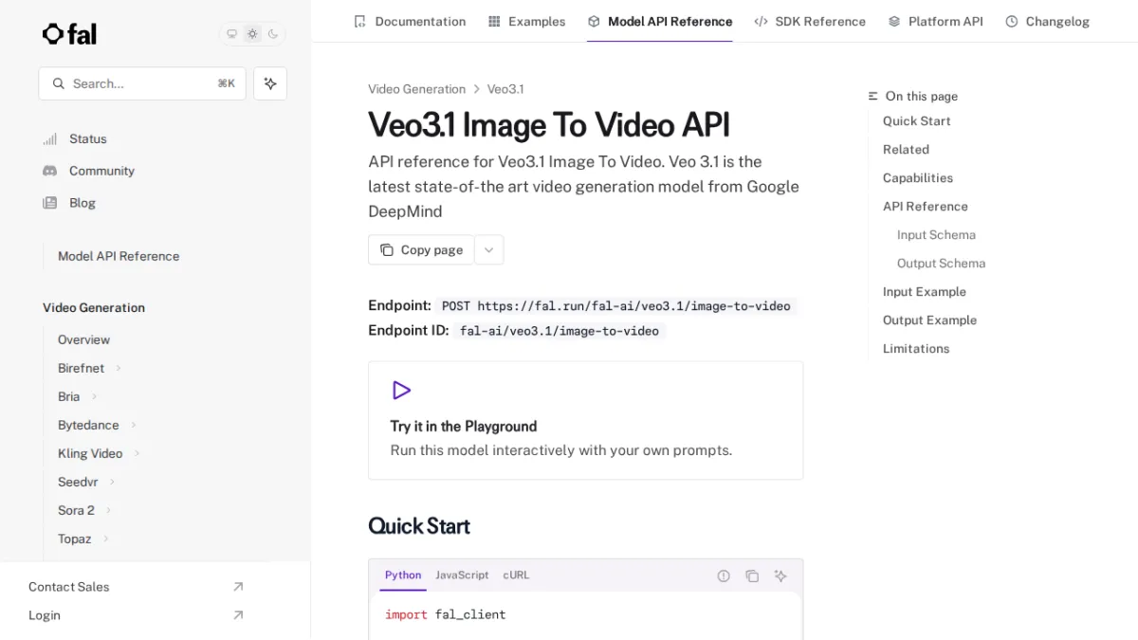The height and width of the screenshot is (640, 1138).
Task: Open the Community link
Action: click(x=102, y=171)
